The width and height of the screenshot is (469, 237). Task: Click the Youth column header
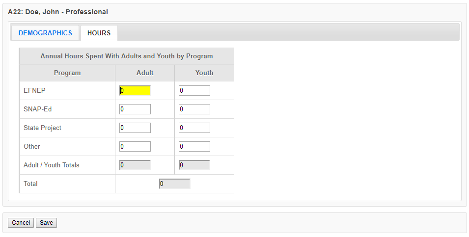pyautogui.click(x=204, y=73)
